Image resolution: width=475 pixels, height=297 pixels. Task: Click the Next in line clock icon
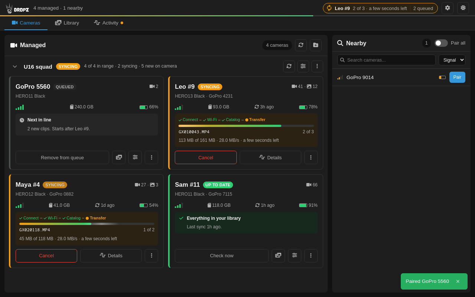[22, 120]
